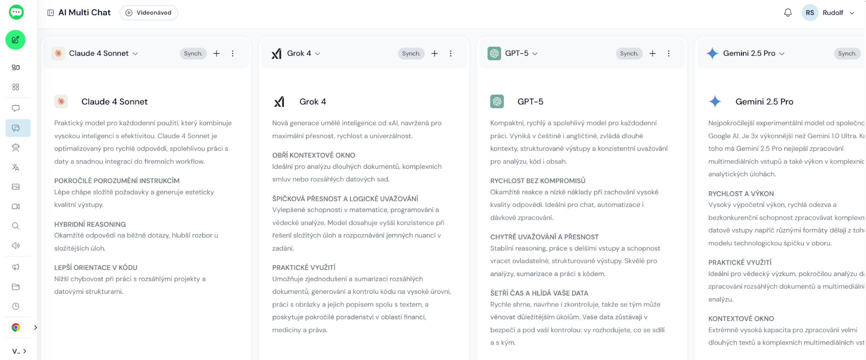Add a column with Claude 4 Sonnet plus

tap(217, 53)
